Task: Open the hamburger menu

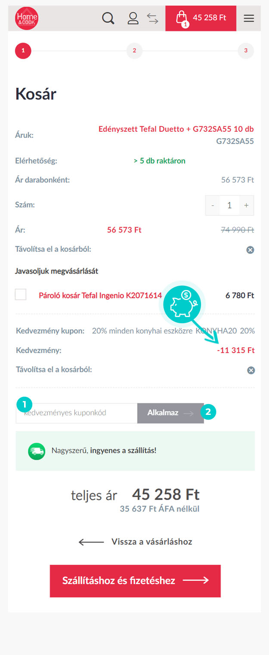Action: [x=249, y=18]
